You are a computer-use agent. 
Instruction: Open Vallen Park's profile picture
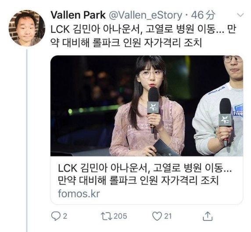(27, 28)
